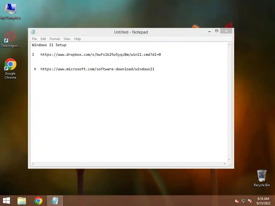
Task: Open the taskbar clock showing 8:16 AM
Action: click(x=263, y=201)
